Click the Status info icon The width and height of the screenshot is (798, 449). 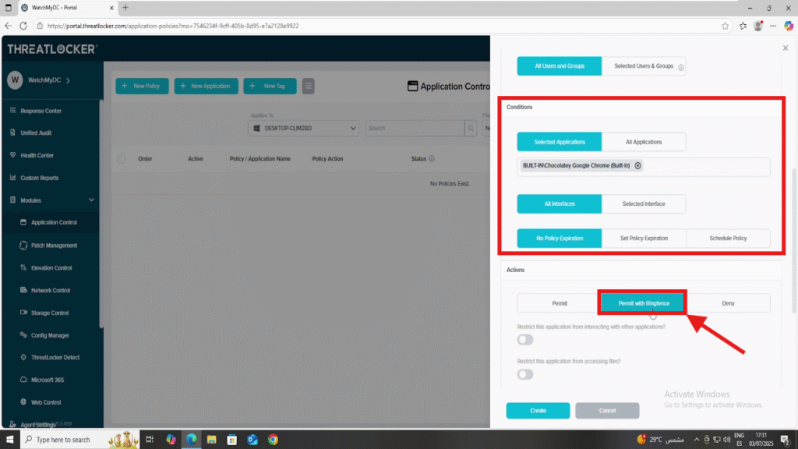pyautogui.click(x=432, y=159)
